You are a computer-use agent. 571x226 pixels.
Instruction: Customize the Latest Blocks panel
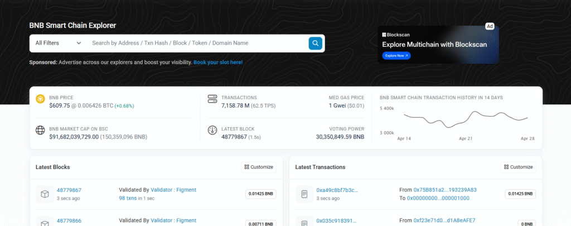[259, 167]
